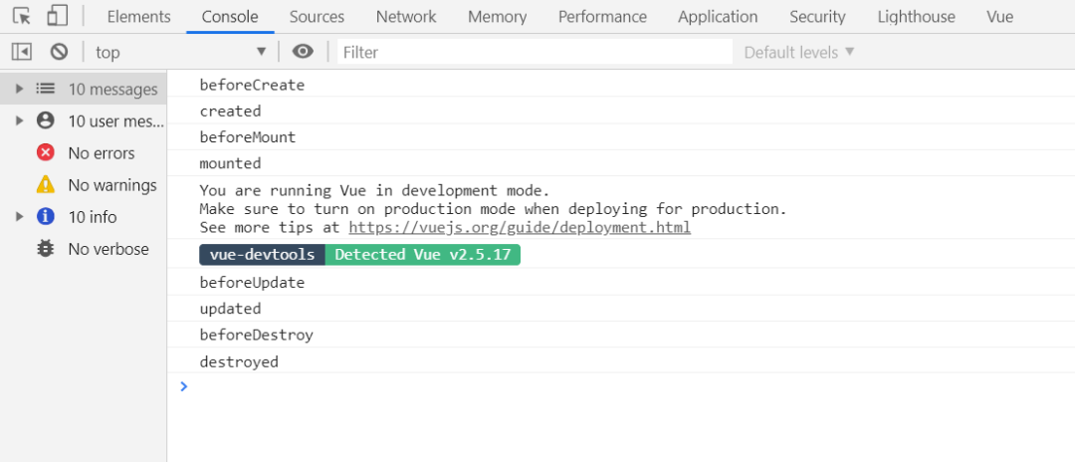Clear the console with the ban icon
Screen dimensions: 1075x462
[60, 52]
